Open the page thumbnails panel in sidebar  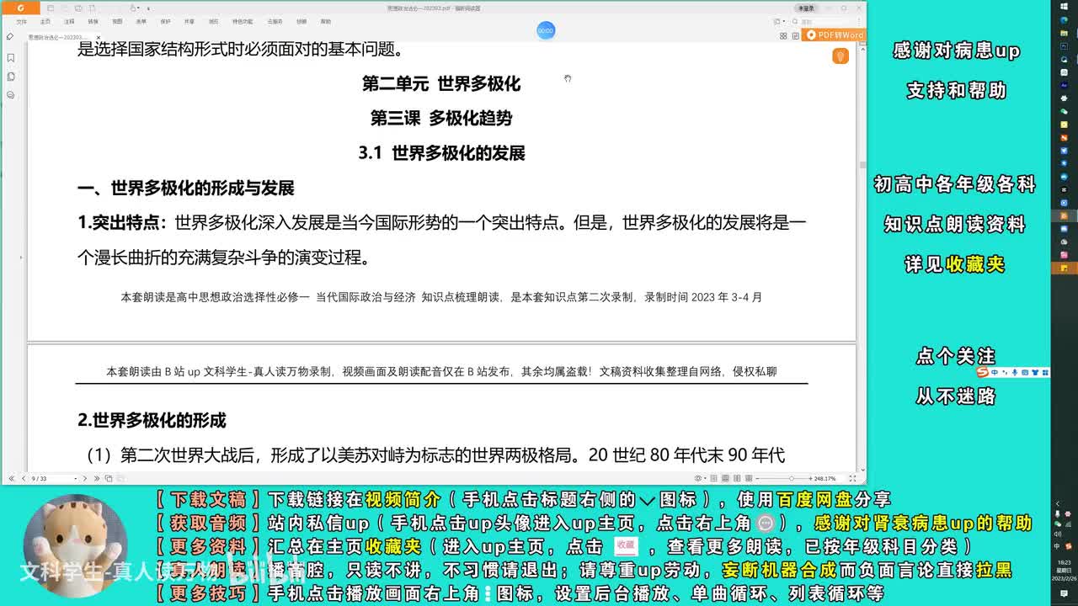(11, 77)
